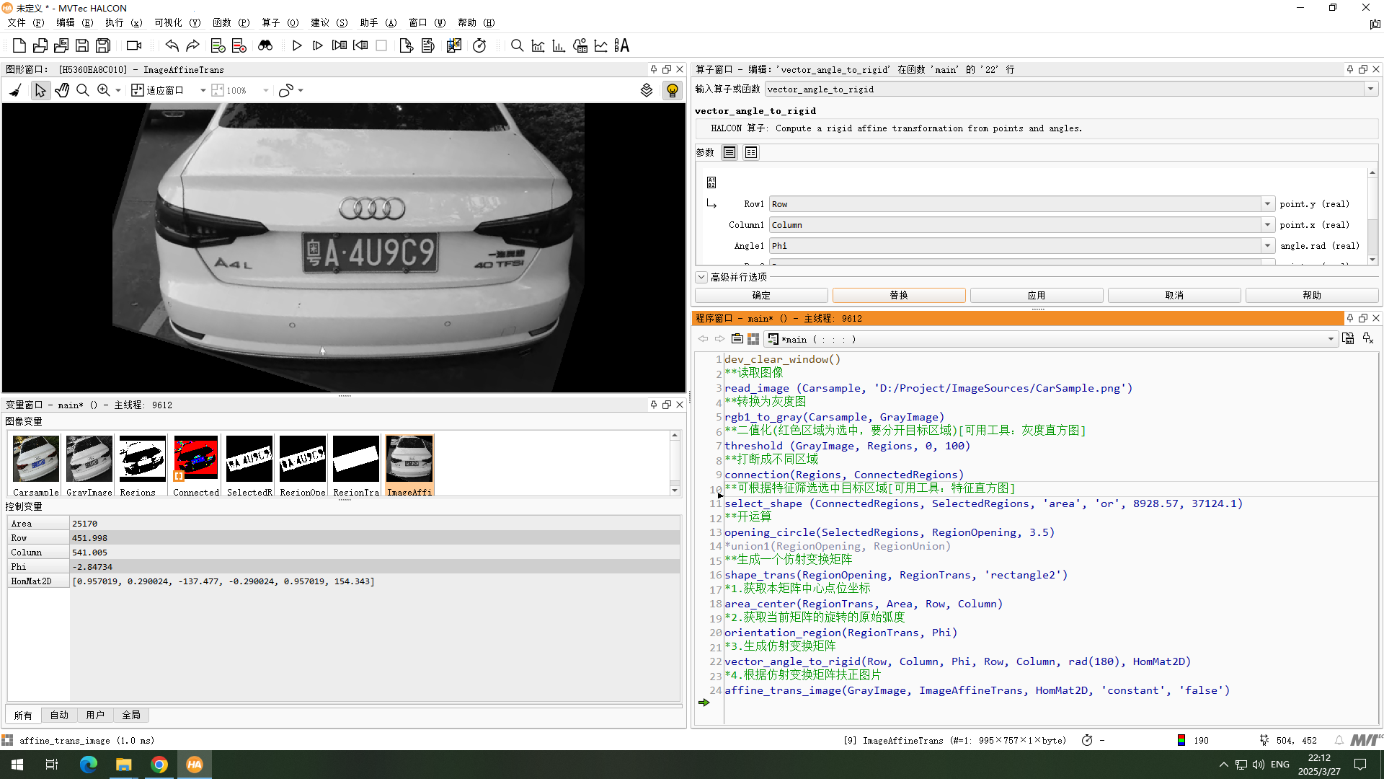Expand the 高级并行选项 section
The width and height of the screenshot is (1384, 779).
tap(701, 277)
